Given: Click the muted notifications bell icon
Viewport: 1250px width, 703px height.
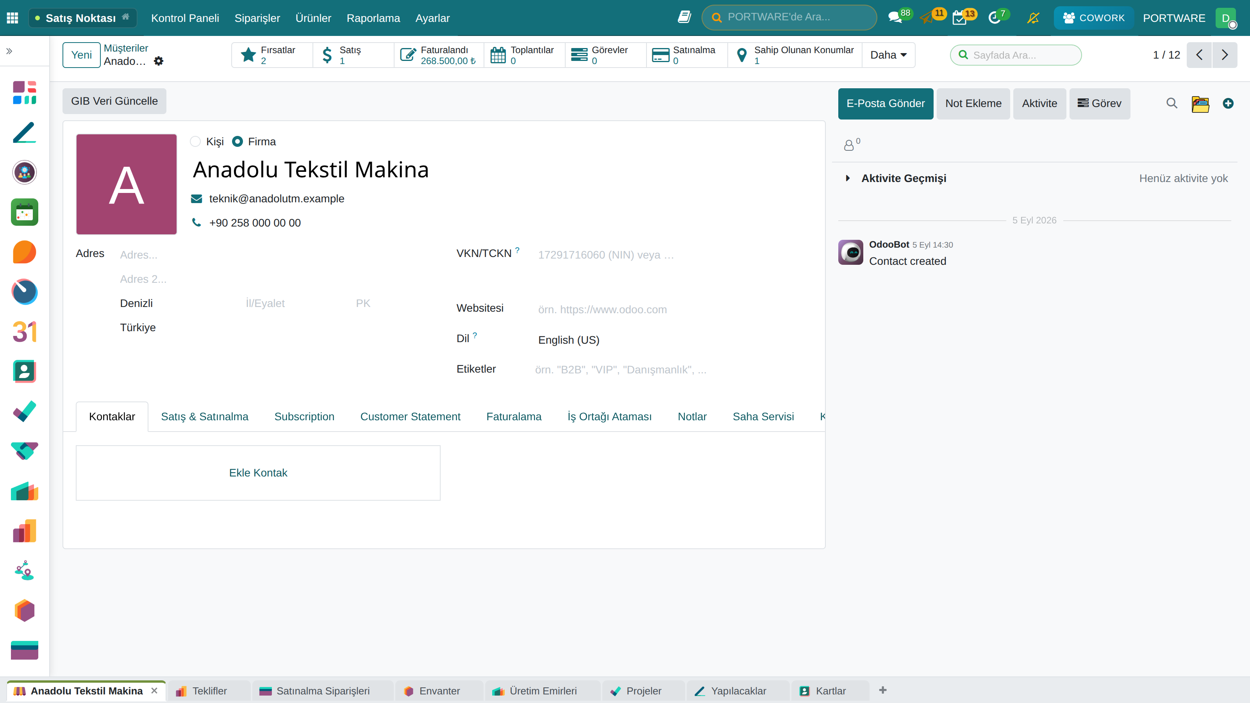Looking at the screenshot, I should tap(1033, 18).
